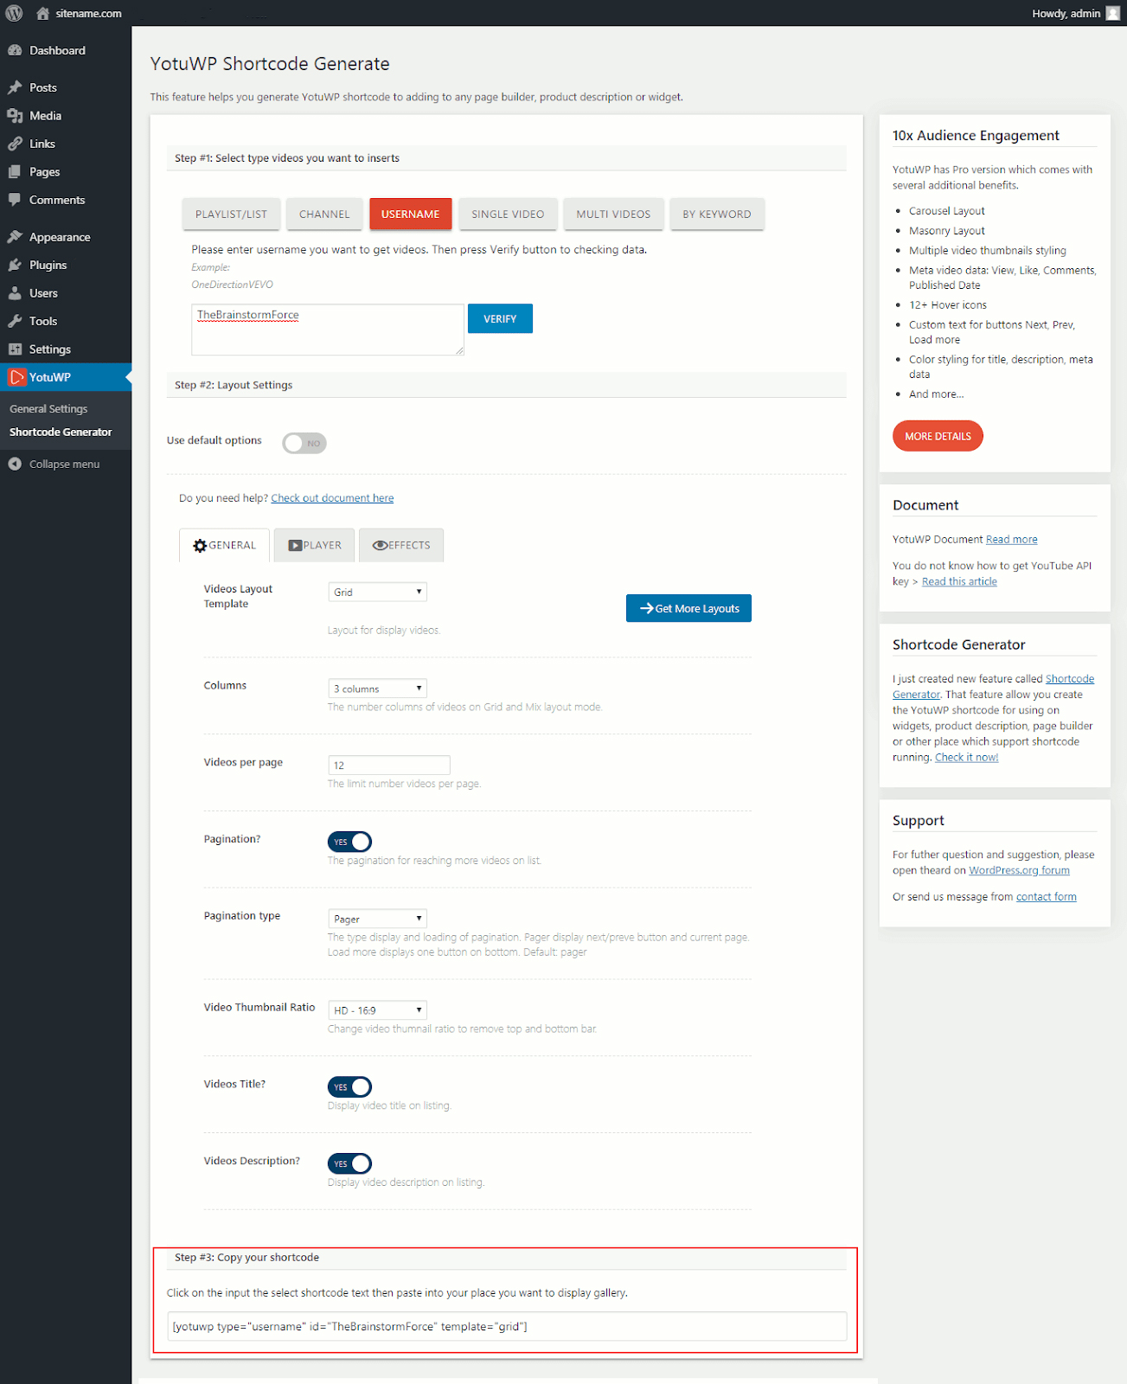Open the Videos Layout Template dropdown
Screen dimensions: 1127x1384
378,592
